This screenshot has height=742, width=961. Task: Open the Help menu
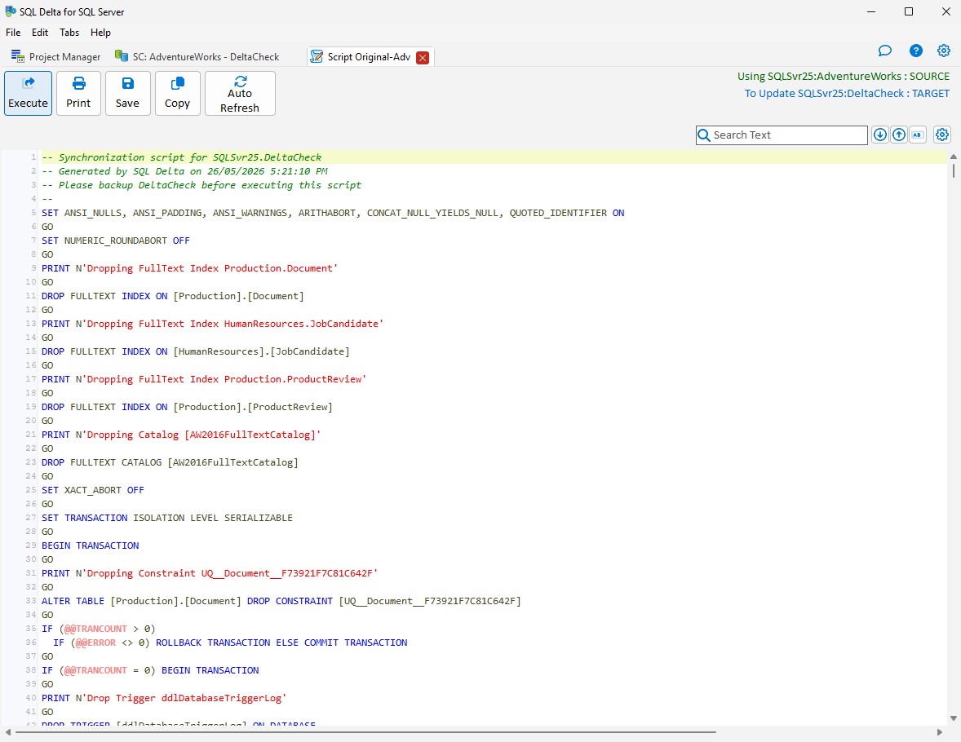pyautogui.click(x=100, y=33)
